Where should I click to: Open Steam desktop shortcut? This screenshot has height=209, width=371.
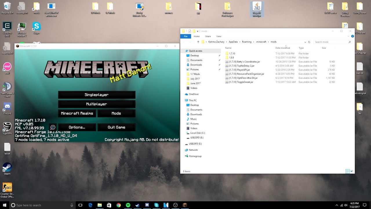(7, 169)
